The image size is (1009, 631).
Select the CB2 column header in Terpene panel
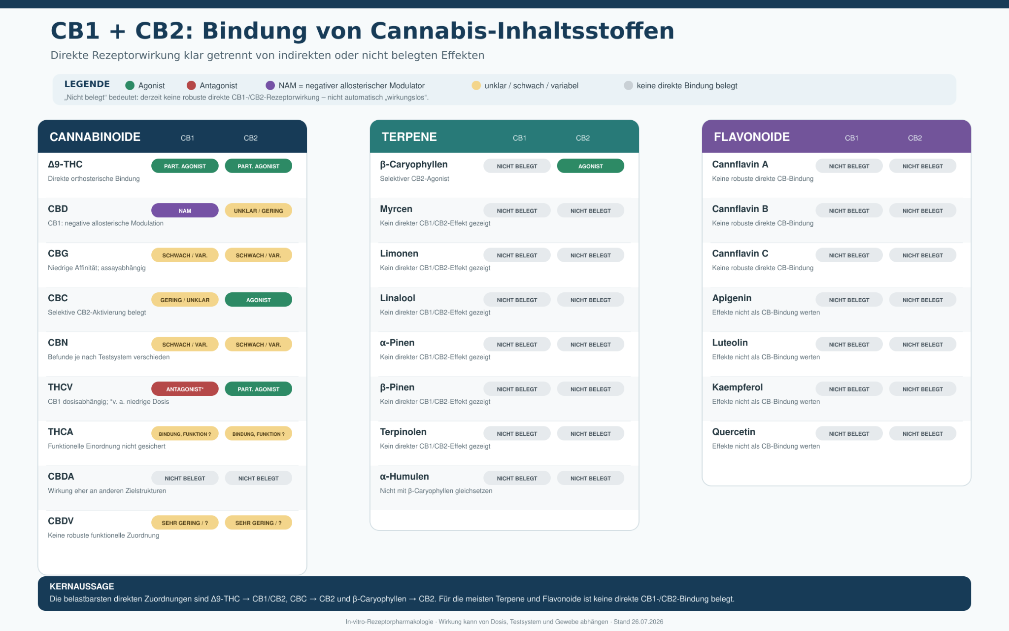pyautogui.click(x=583, y=138)
